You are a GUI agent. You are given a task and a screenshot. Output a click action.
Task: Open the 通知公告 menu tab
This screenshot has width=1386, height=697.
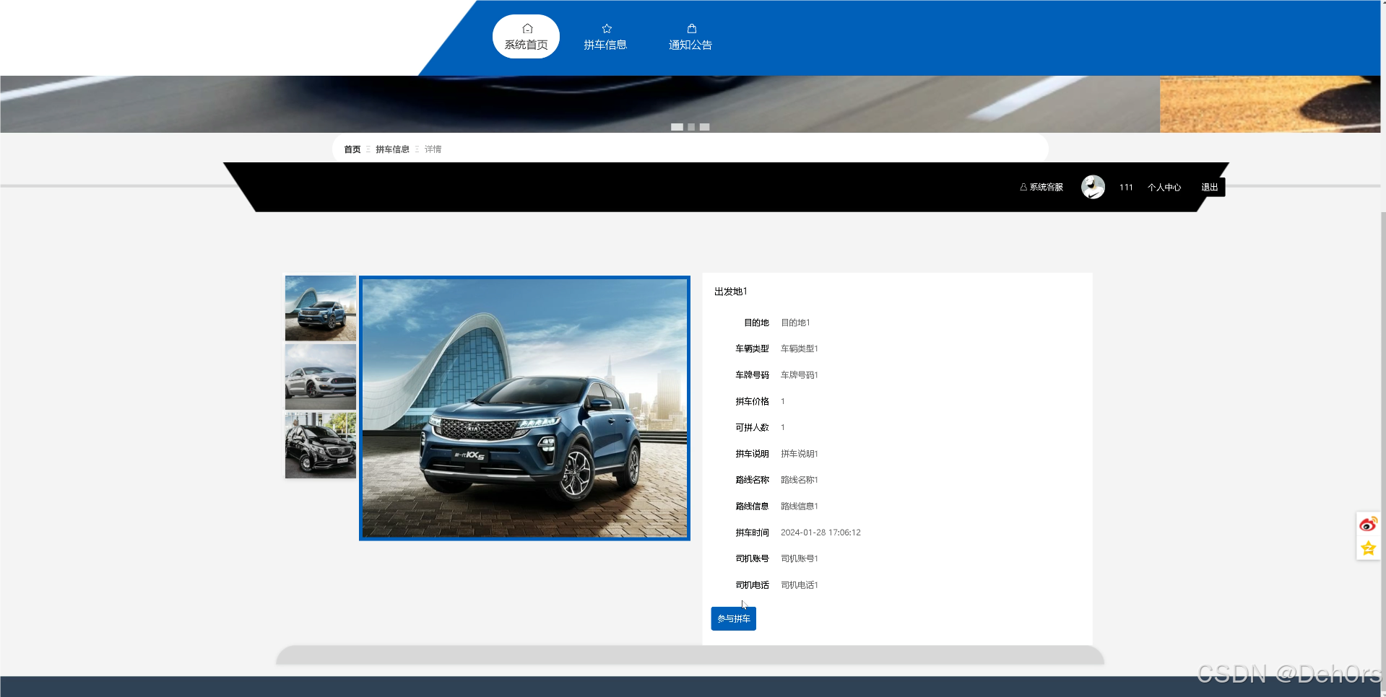pos(690,37)
